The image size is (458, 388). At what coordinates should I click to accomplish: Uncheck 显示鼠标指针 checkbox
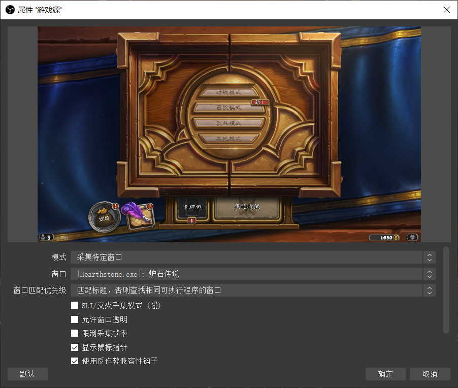click(75, 347)
